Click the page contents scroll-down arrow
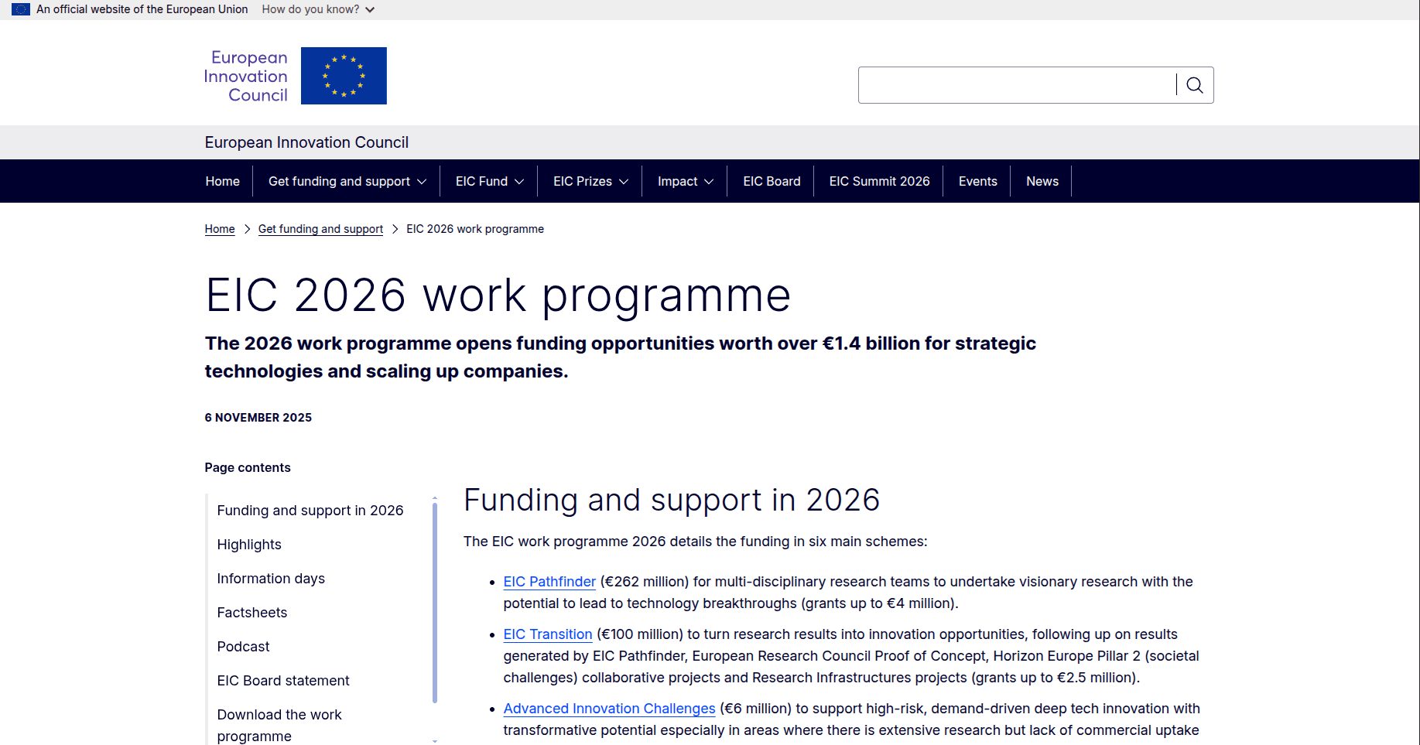The height and width of the screenshot is (745, 1420). [x=435, y=740]
